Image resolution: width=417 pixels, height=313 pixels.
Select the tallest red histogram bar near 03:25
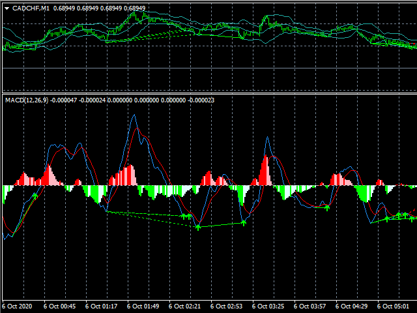[x=266, y=171]
